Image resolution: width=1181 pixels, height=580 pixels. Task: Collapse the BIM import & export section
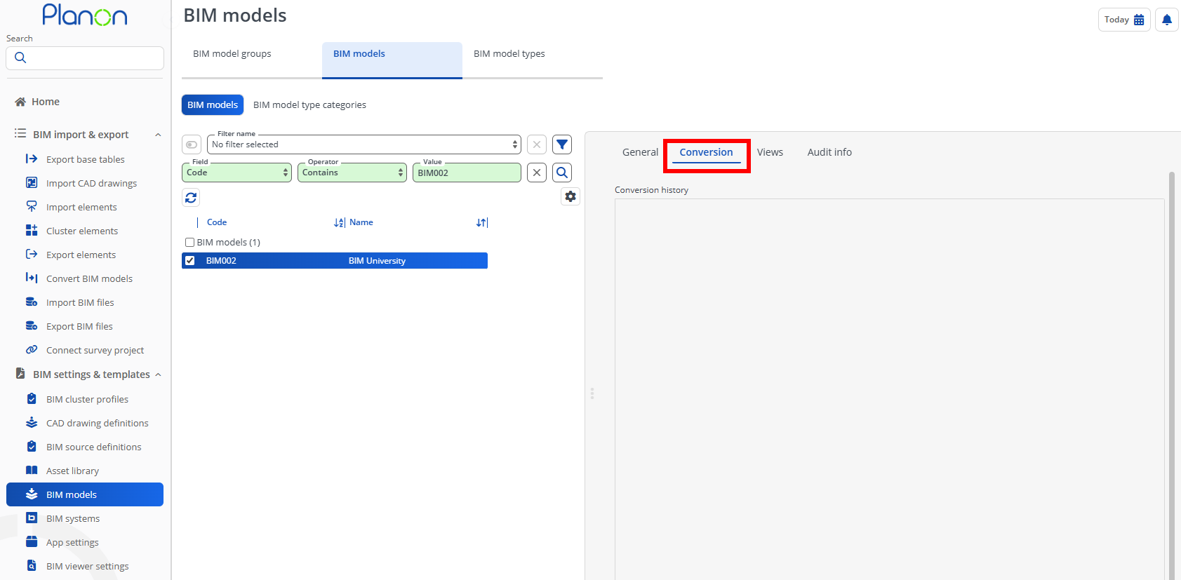(x=158, y=135)
